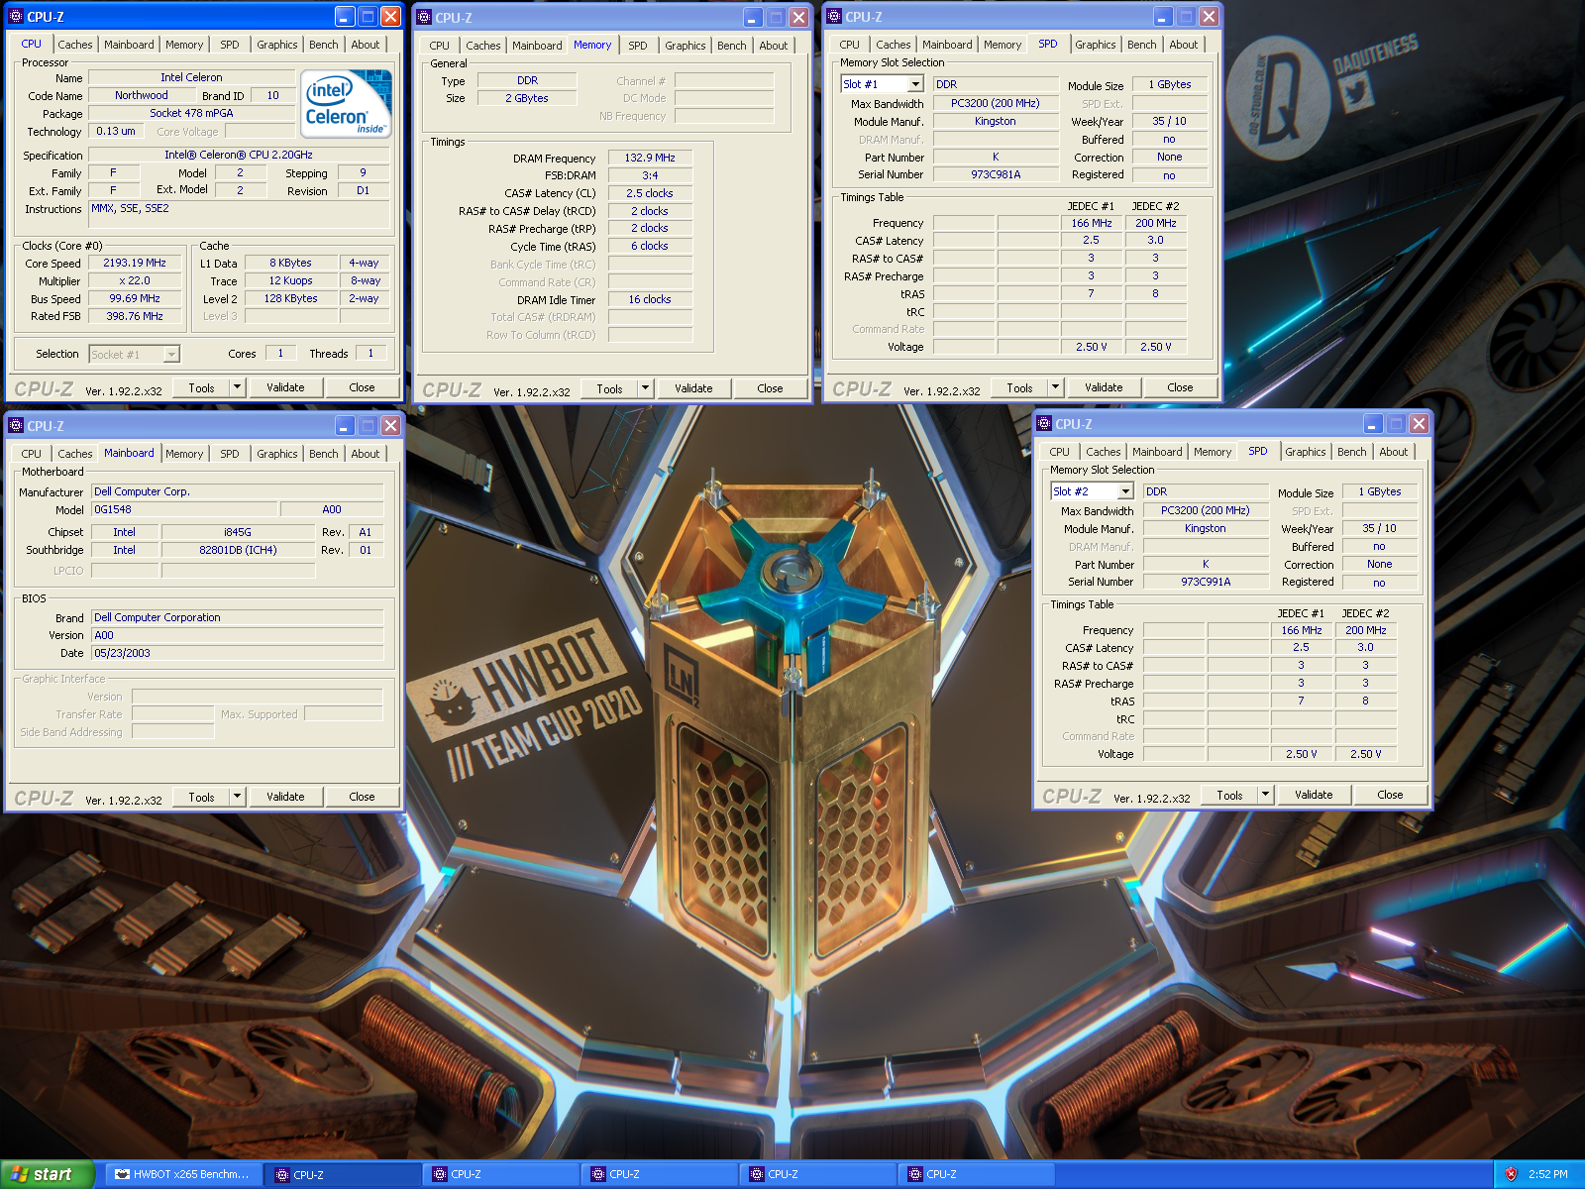
Task: Click the Core Speed 2193.19 MHz field
Action: point(135,264)
